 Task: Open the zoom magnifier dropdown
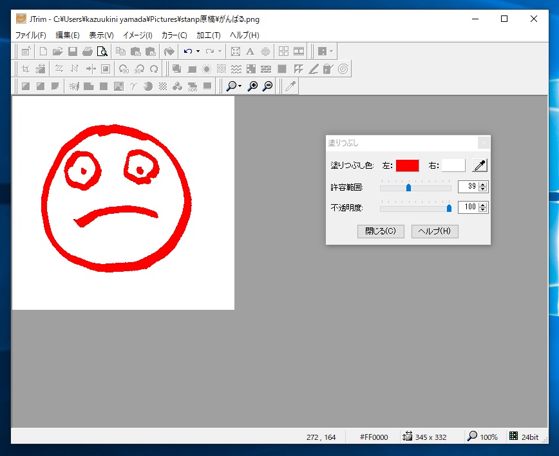tap(240, 86)
